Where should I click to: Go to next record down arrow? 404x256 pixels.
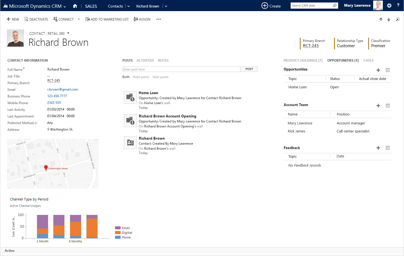coord(389,19)
